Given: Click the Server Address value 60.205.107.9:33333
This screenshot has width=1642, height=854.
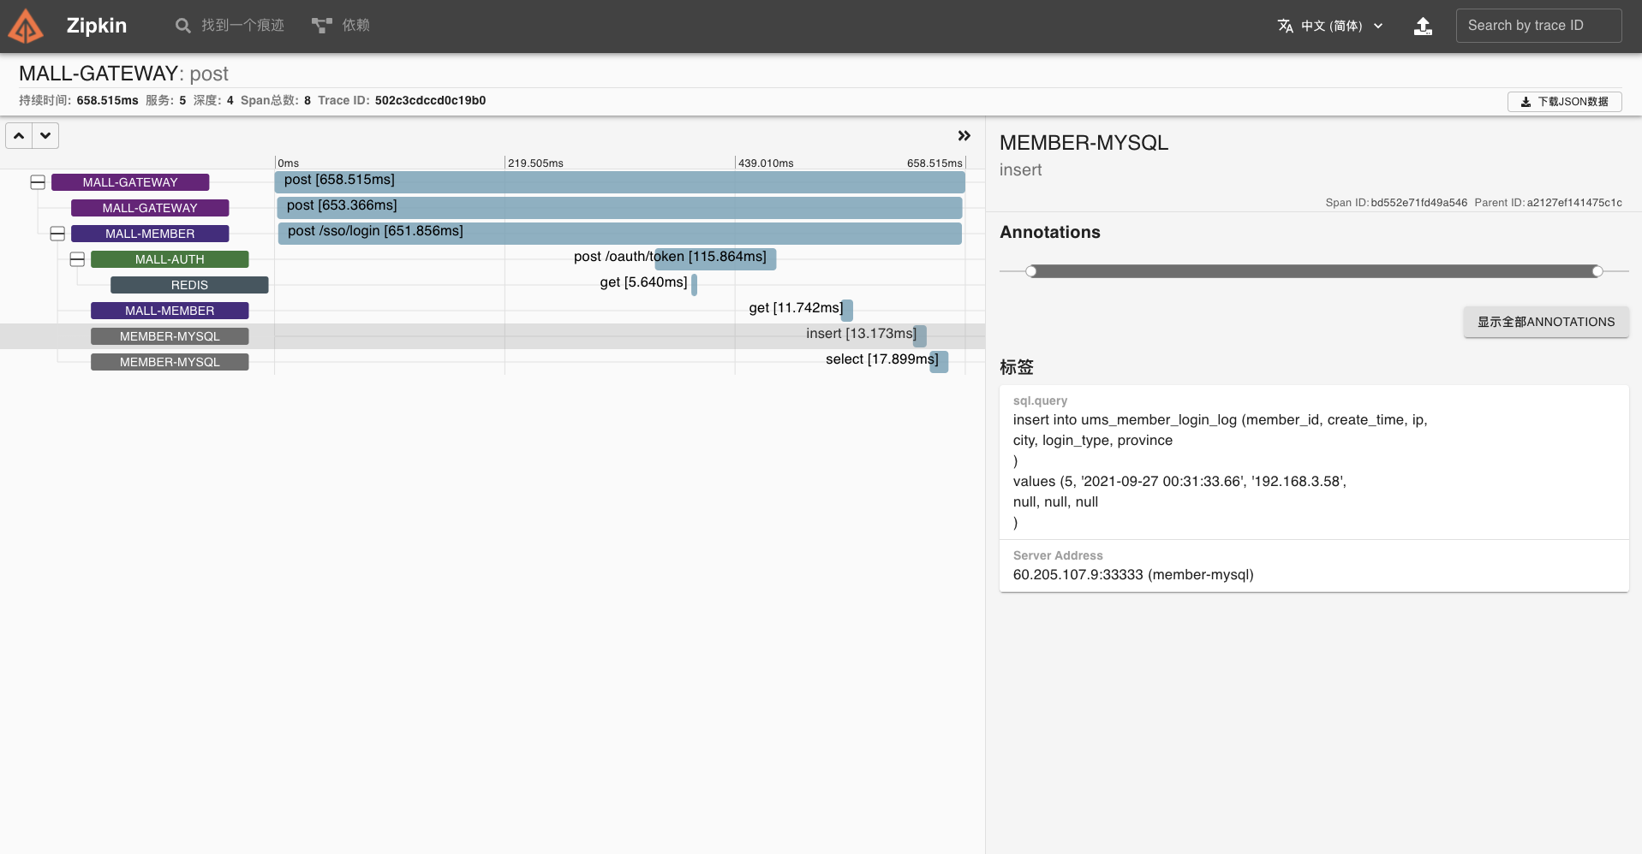Looking at the screenshot, I should click(1133, 575).
